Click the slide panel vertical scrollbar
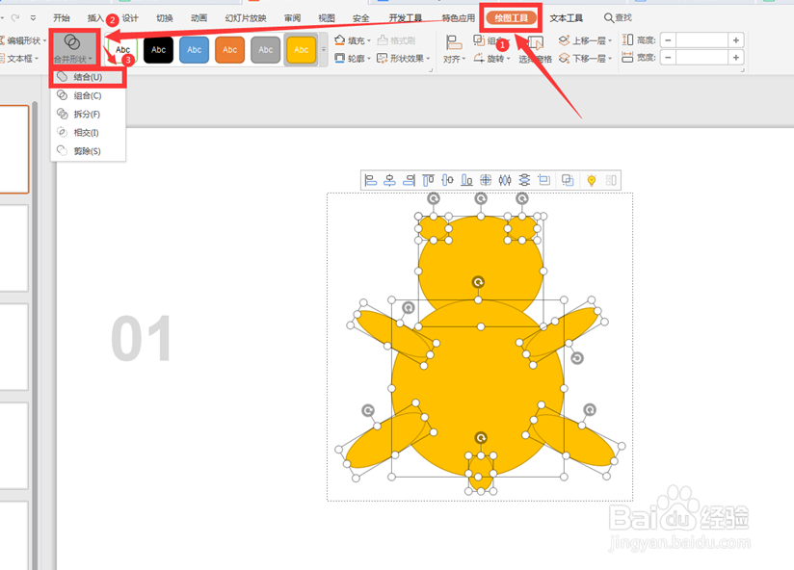This screenshot has height=570, width=794. point(35,334)
